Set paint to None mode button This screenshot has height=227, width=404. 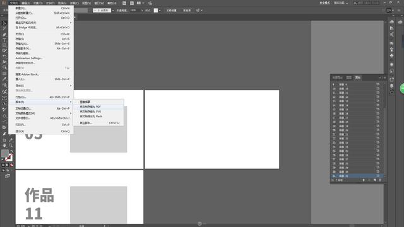(x=11, y=165)
